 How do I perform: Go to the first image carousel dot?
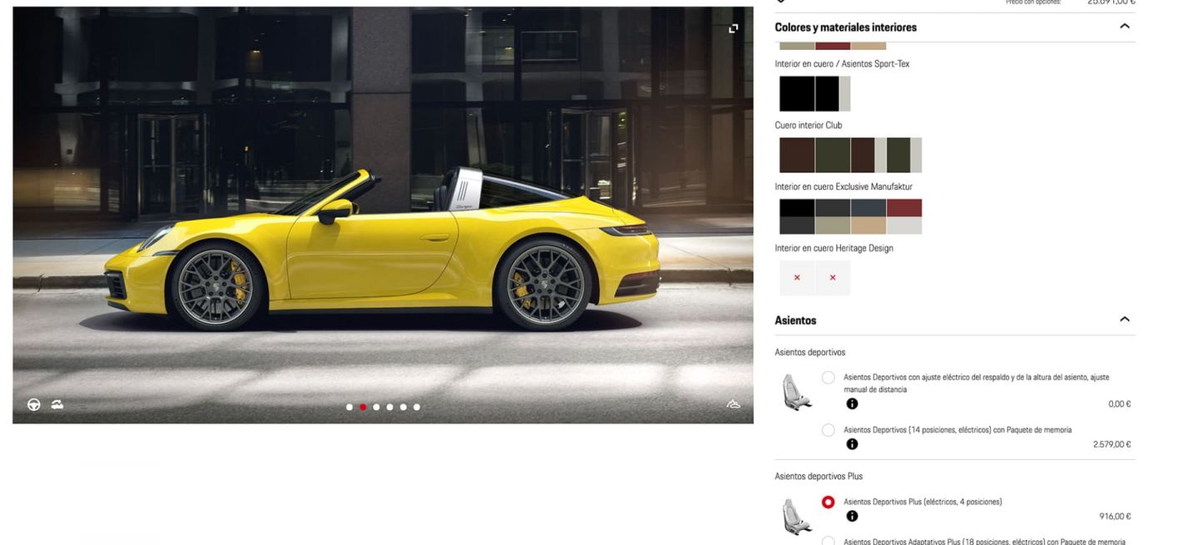point(349,407)
